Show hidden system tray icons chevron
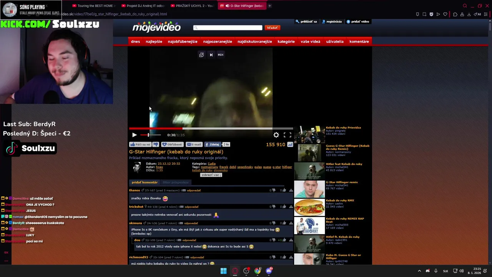The image size is (492, 277). [419, 271]
